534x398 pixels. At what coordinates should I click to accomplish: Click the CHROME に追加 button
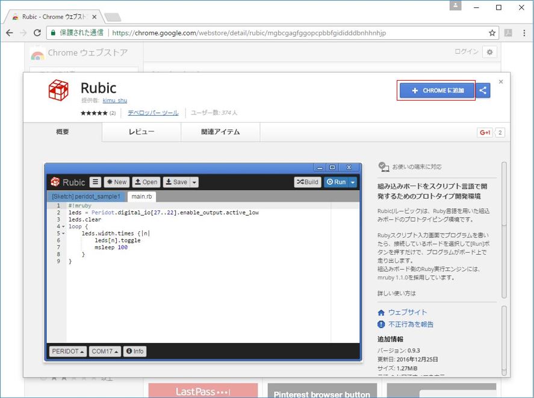437,91
